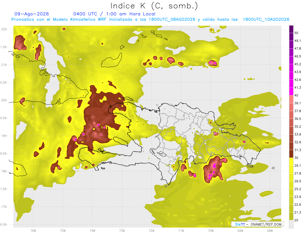303x234 pixels.
Task: Click the '21N' latitude label
Action: point(4,65)
